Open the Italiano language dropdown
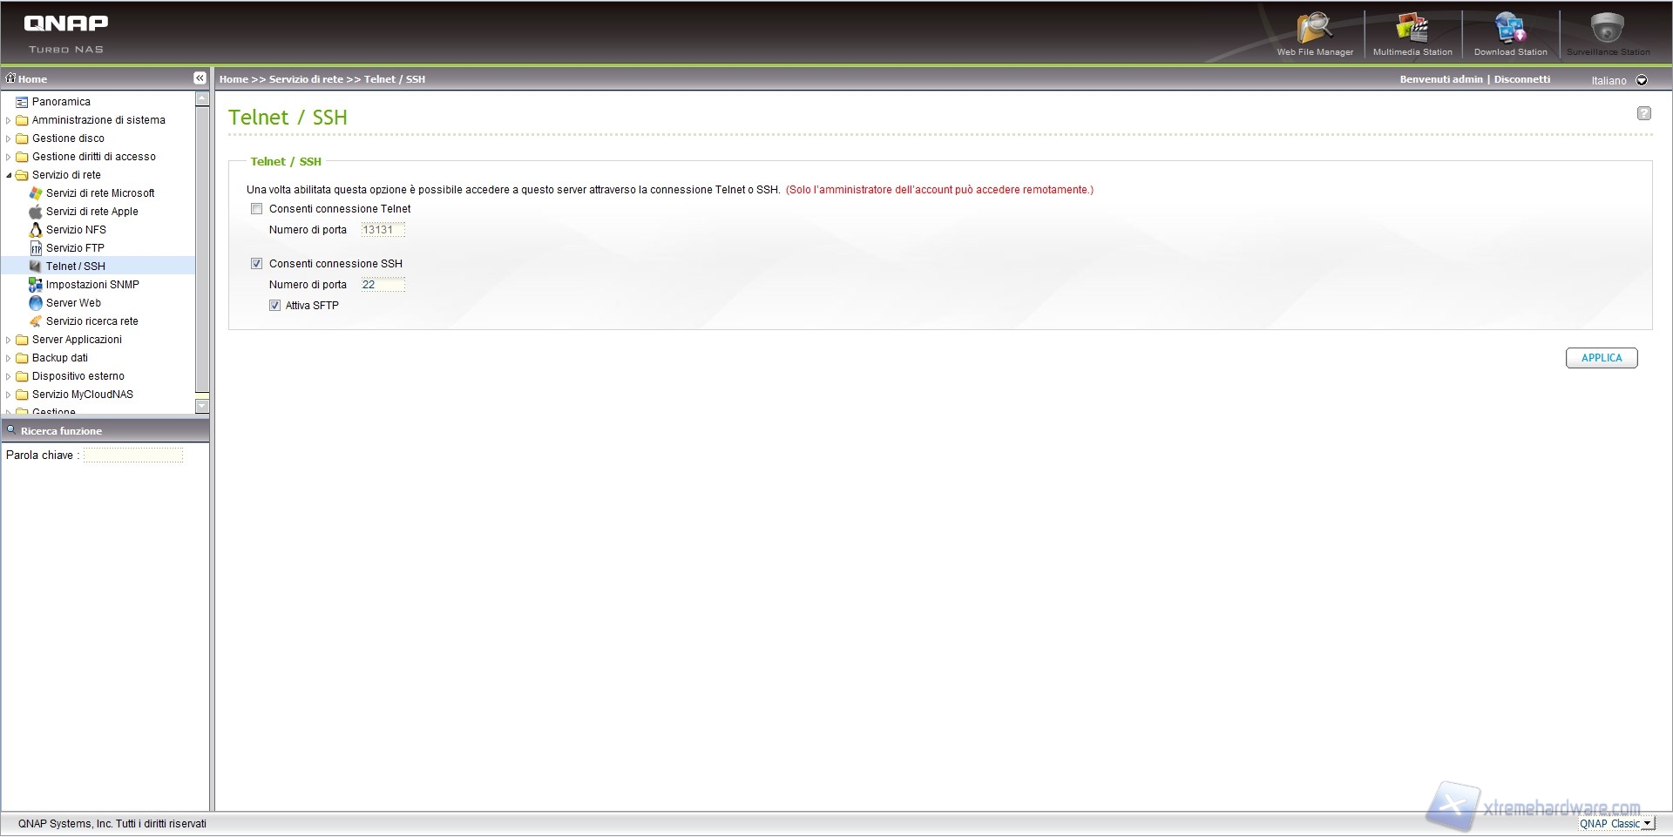This screenshot has height=837, width=1673. coord(1642,80)
